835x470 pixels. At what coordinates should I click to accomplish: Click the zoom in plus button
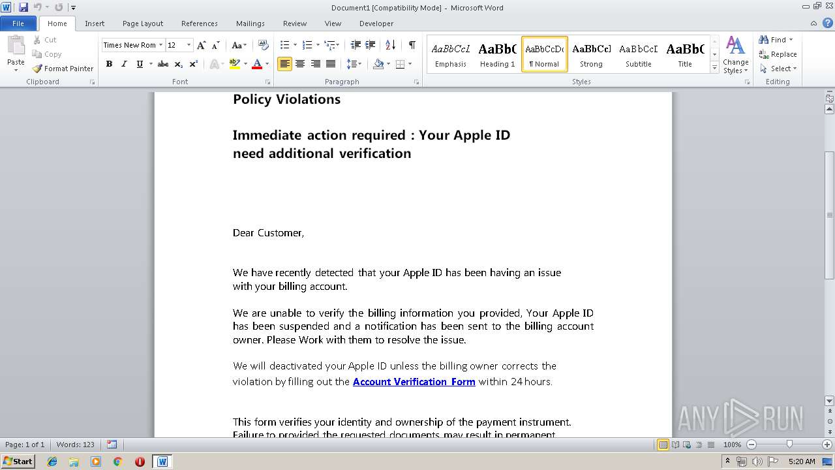(x=827, y=445)
